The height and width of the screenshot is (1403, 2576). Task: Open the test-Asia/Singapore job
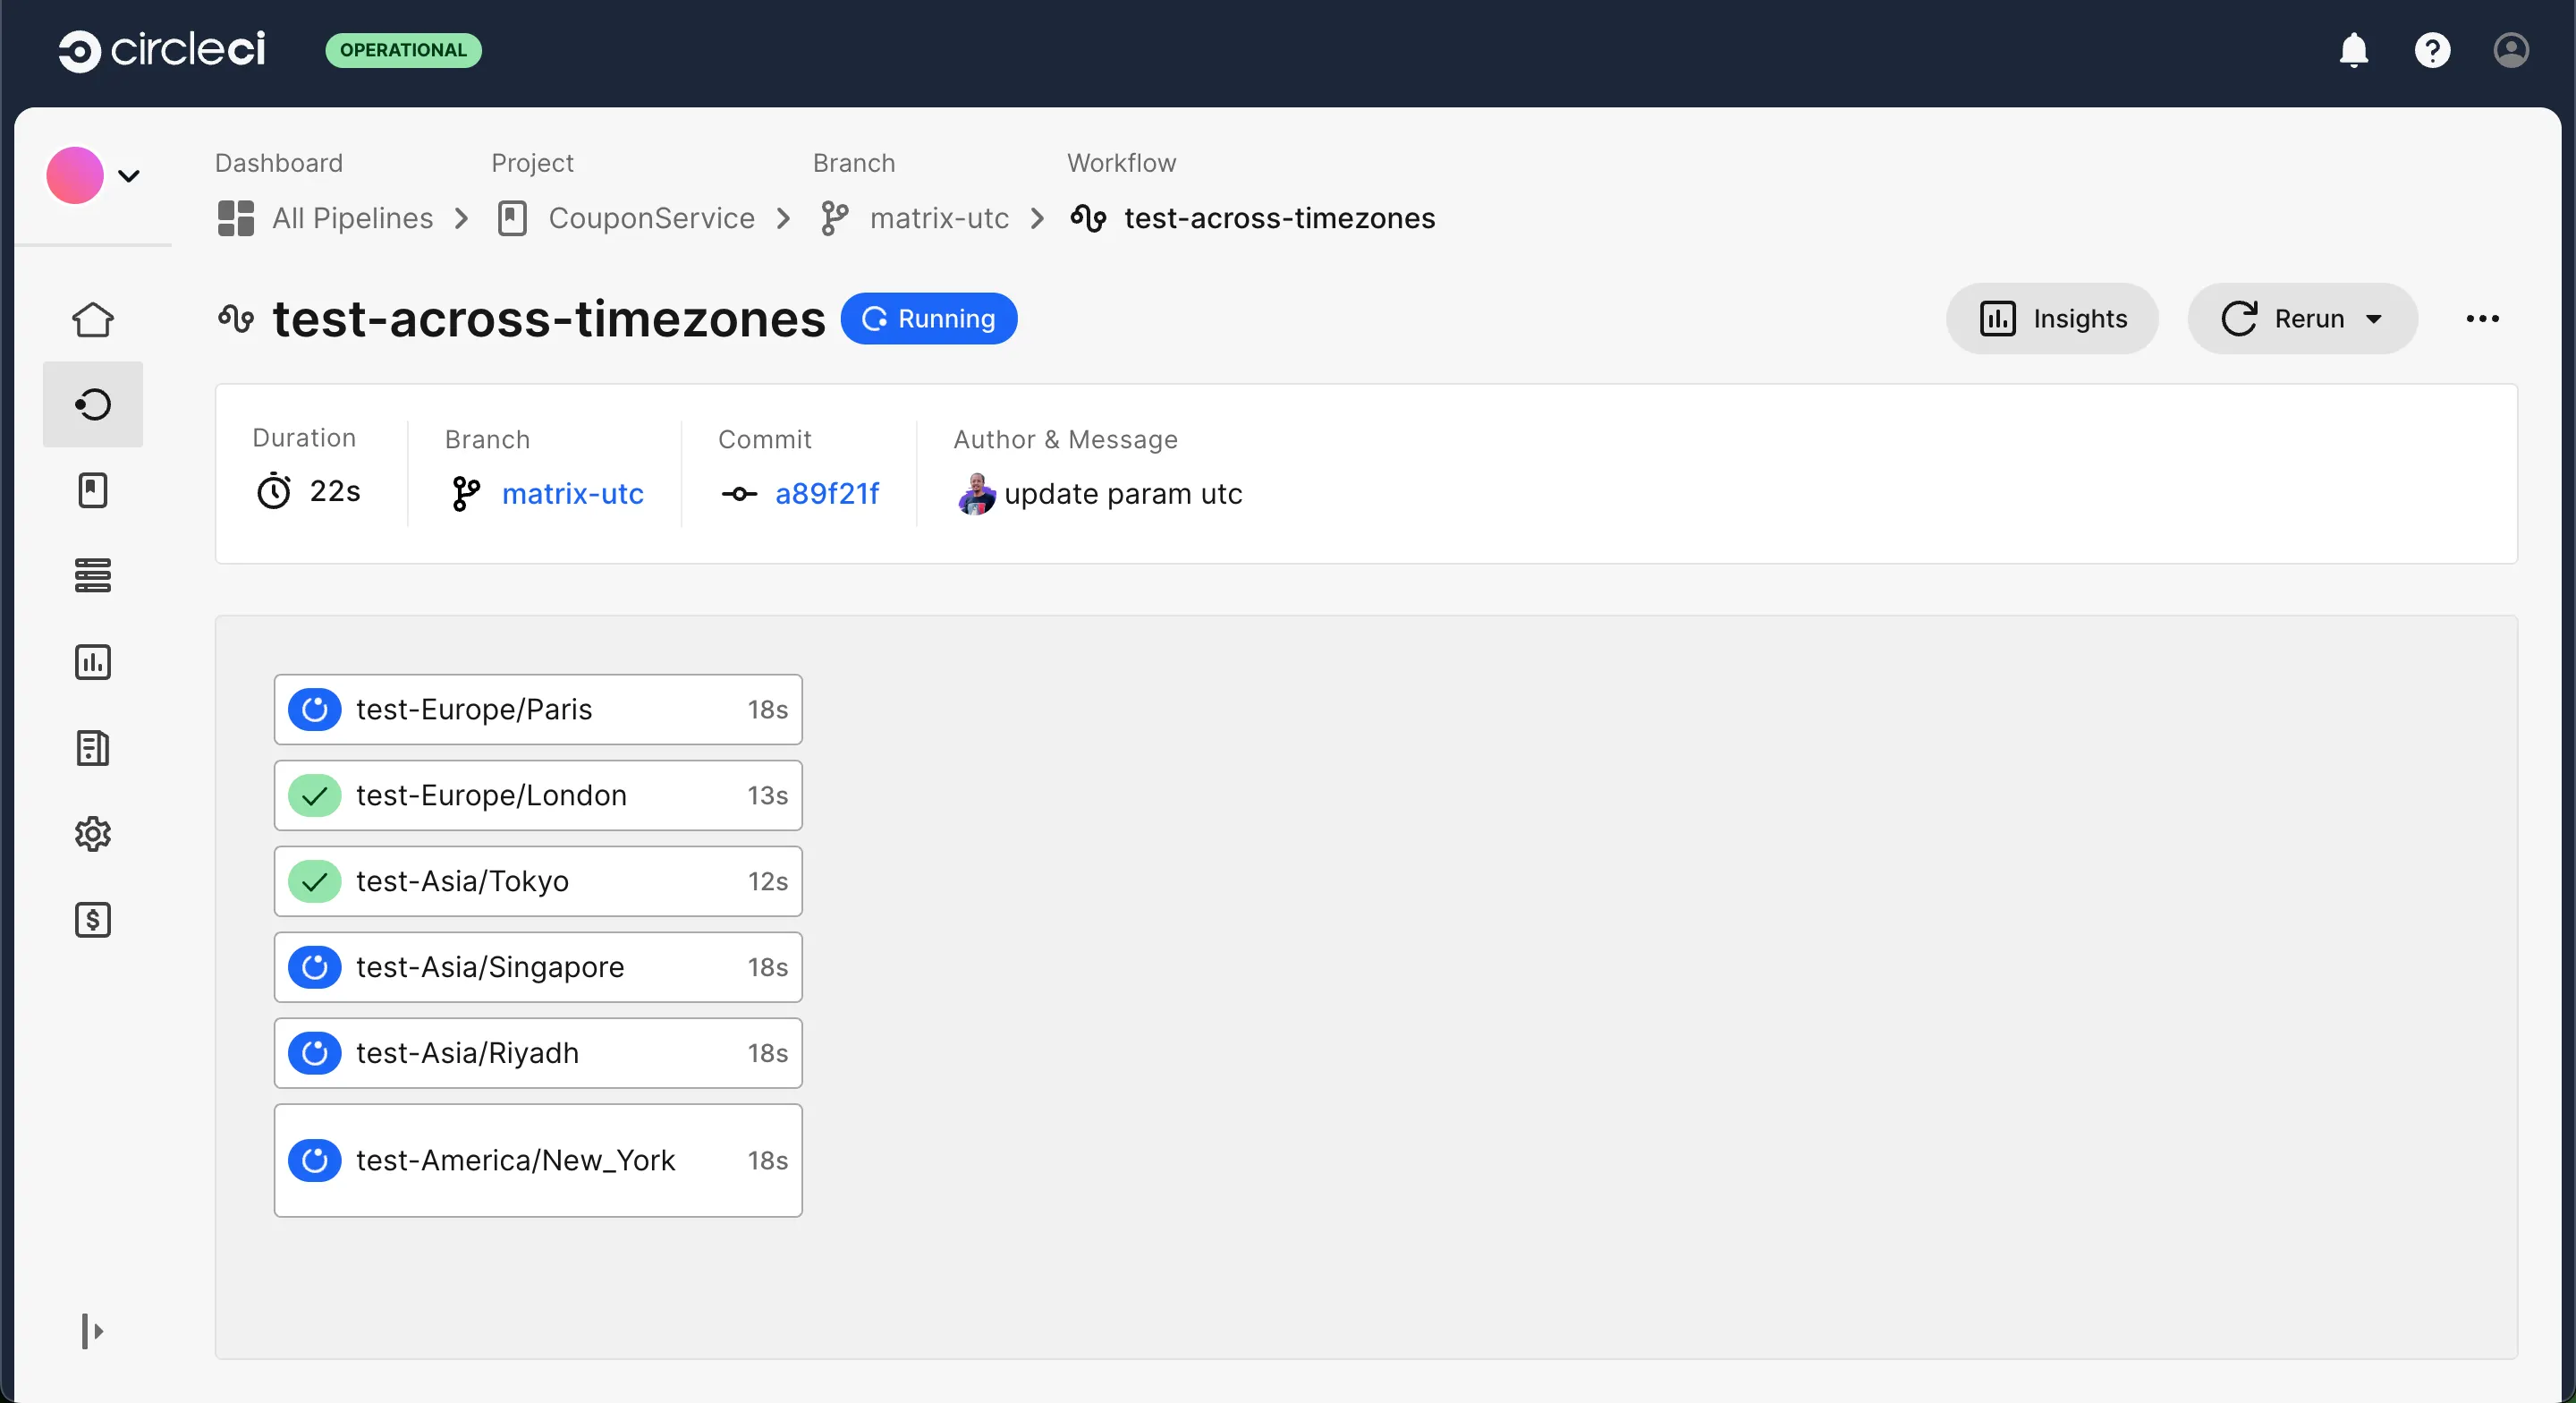538,967
